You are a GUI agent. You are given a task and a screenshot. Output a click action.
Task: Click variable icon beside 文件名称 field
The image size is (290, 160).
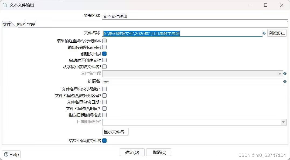264,33
